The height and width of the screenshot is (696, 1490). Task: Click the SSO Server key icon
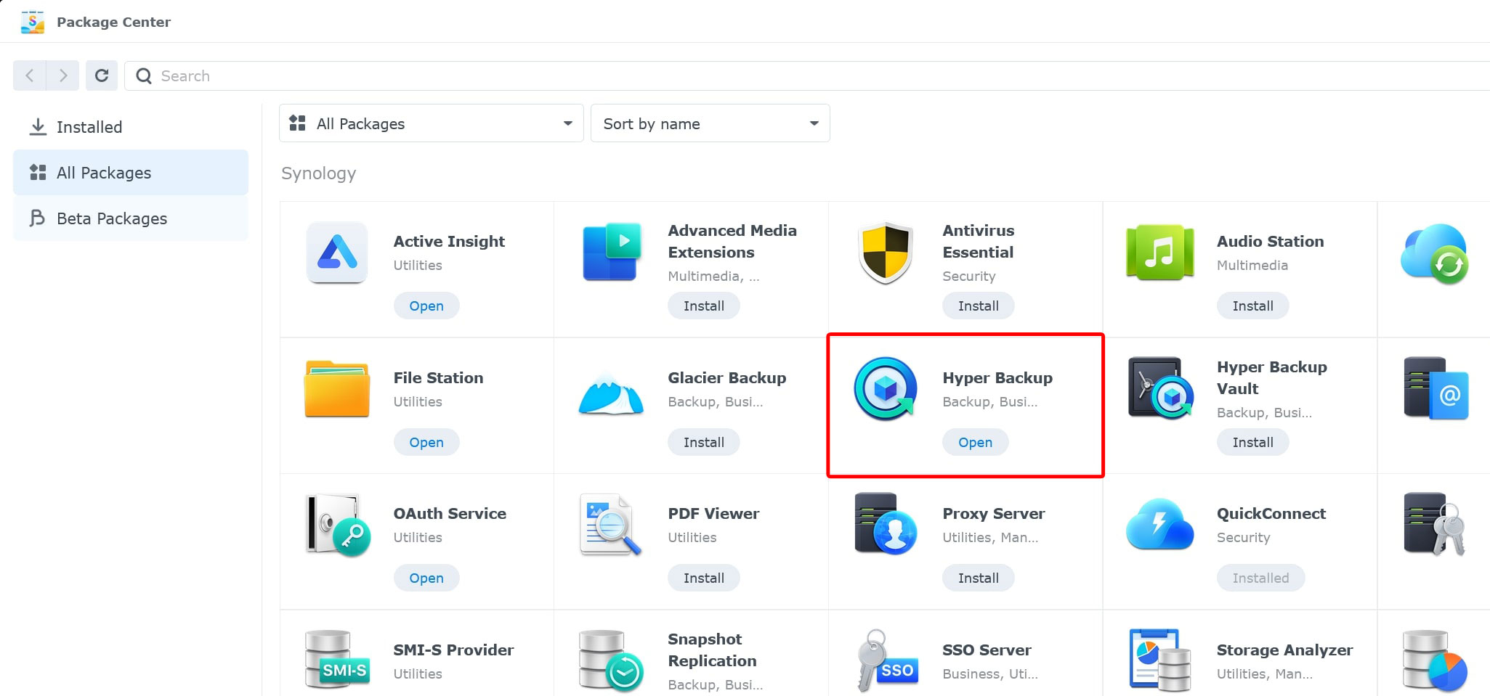[x=887, y=660]
